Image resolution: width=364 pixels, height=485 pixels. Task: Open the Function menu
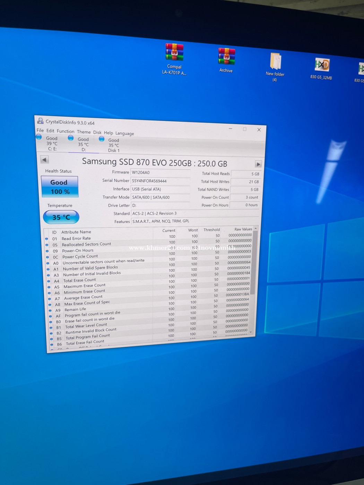click(66, 131)
